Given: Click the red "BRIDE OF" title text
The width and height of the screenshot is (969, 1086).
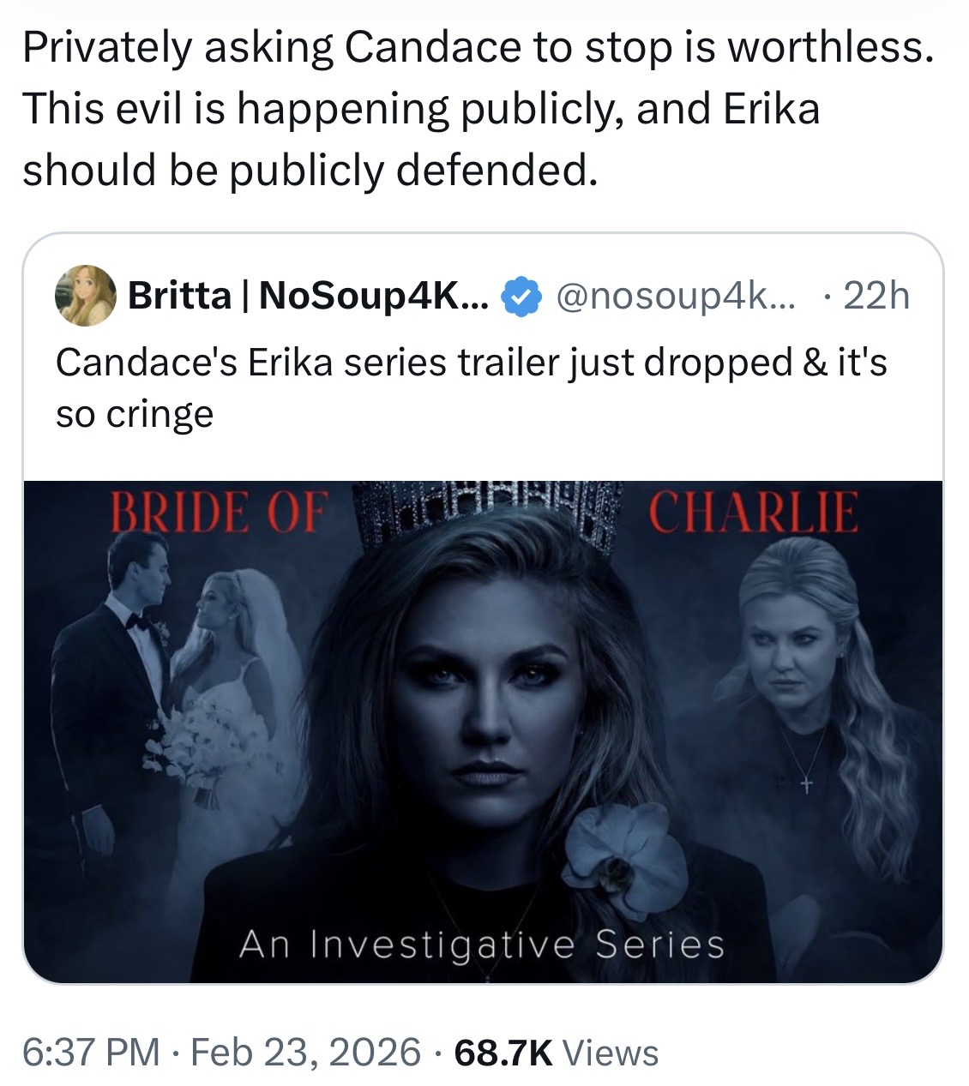Looking at the screenshot, I should pyautogui.click(x=218, y=513).
